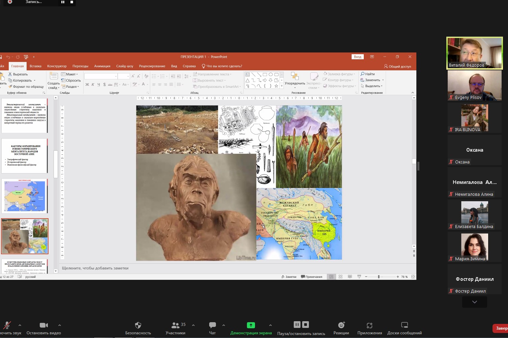Open Найти find tool
Image resolution: width=508 pixels, height=338 pixels.
368,74
